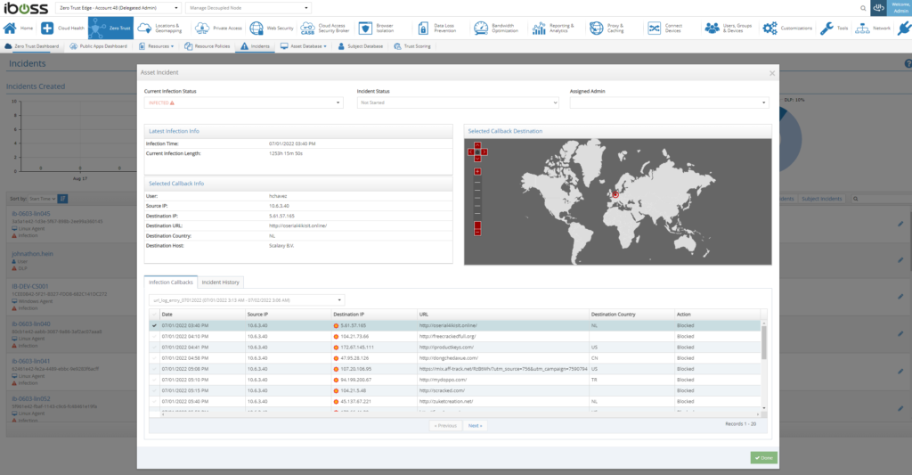Click the Destination Country column header
Image resolution: width=912 pixels, height=475 pixels.
click(x=631, y=315)
